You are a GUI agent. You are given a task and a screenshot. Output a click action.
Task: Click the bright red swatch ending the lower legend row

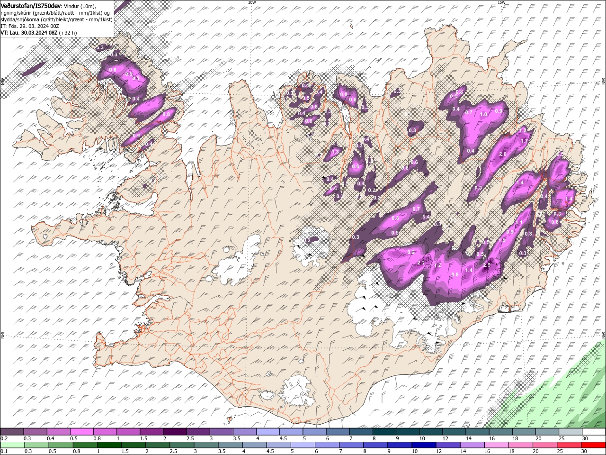click(594, 445)
